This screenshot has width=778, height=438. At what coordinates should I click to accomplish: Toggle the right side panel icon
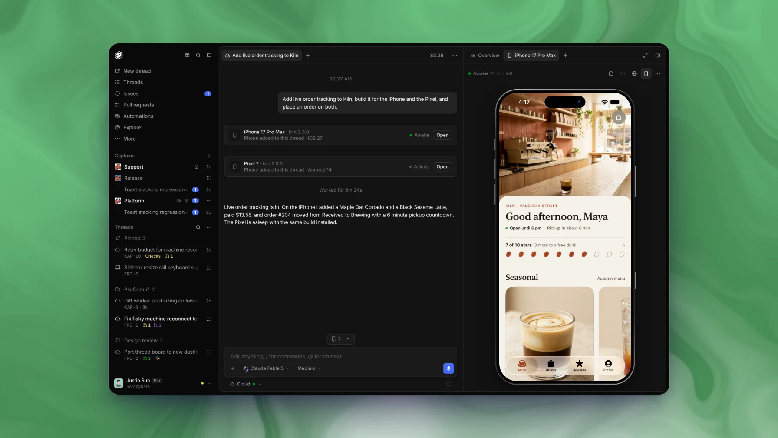click(x=658, y=56)
